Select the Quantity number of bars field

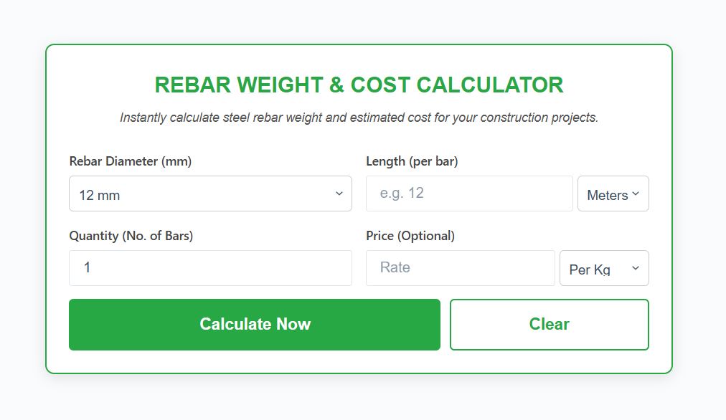click(x=210, y=267)
